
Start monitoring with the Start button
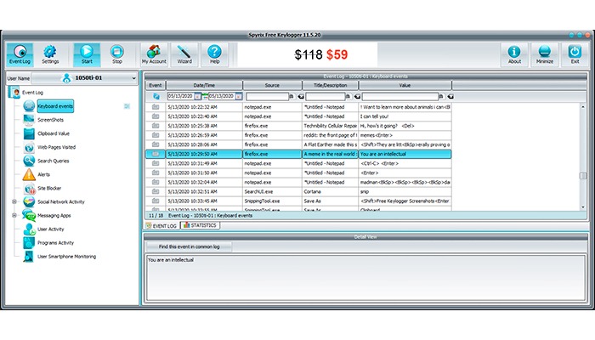click(87, 54)
